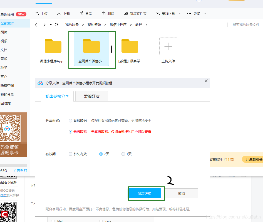Click the 开通超级会员 button

(252, 159)
